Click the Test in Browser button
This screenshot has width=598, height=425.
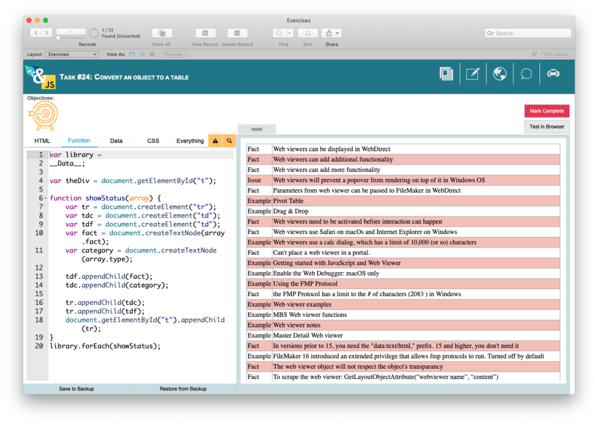(546, 127)
